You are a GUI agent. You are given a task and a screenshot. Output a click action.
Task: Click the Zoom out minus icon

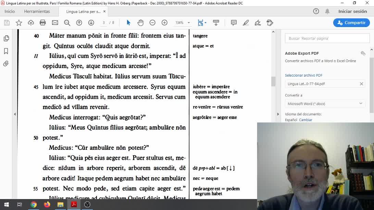pos(152,23)
